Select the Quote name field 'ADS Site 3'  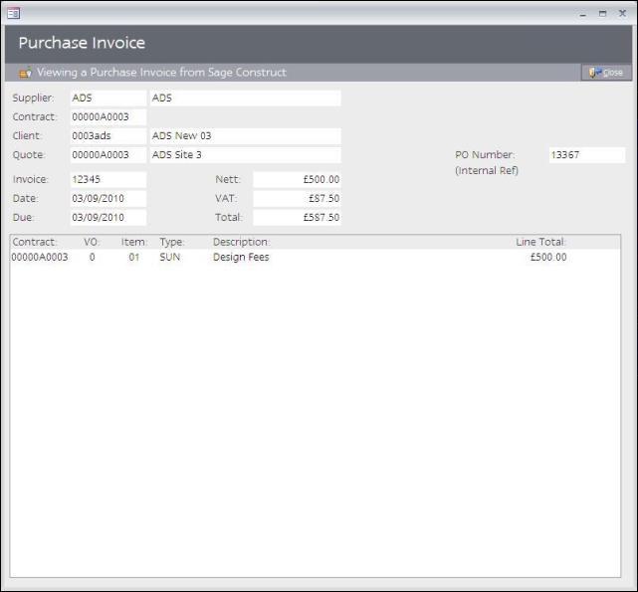[x=244, y=155]
